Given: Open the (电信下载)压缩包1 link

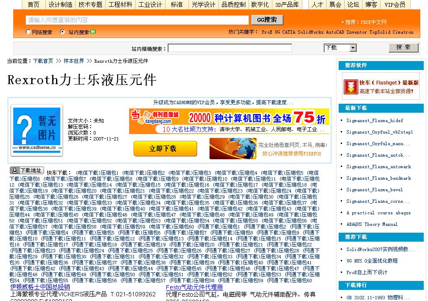Looking at the screenshot, I should 97,172.
